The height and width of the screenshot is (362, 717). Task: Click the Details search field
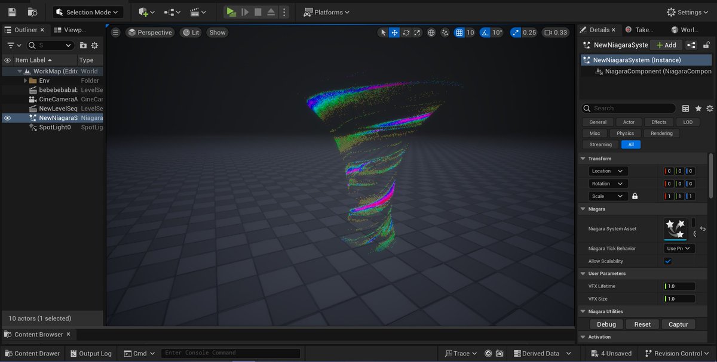click(629, 109)
